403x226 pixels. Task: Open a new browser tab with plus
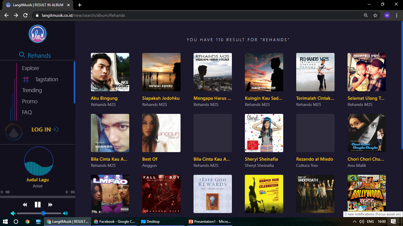[x=80, y=5]
